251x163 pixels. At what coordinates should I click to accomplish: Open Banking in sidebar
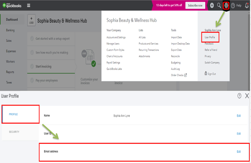tap(10, 30)
